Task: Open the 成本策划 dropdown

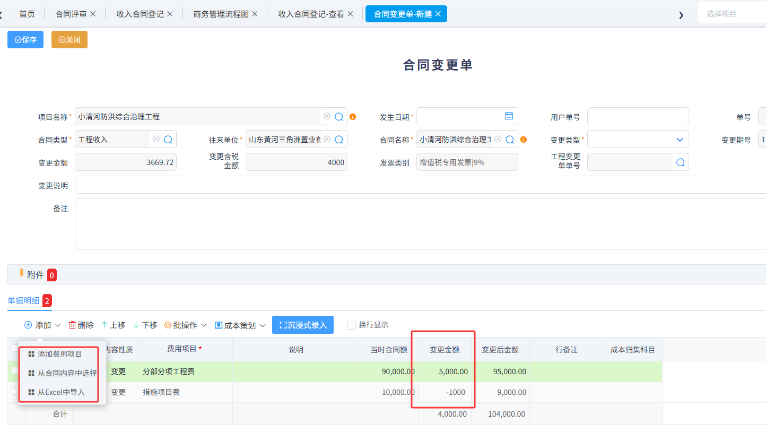Action: 240,325
